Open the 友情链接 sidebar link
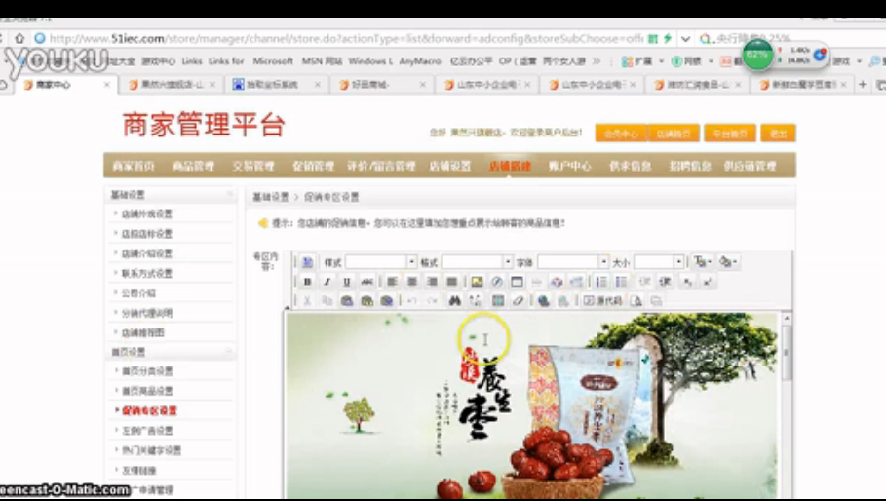This screenshot has width=886, height=501. tap(138, 470)
